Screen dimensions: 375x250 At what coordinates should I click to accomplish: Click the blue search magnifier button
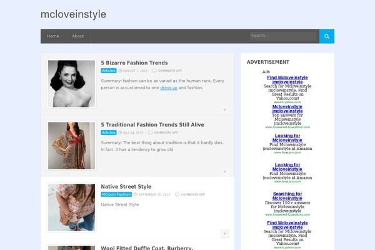(x=327, y=36)
